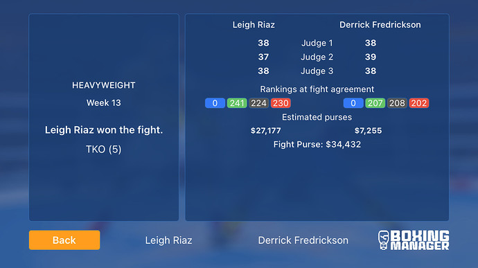This screenshot has height=268, width=478.
Task: Select Derrick Fredrickson's red ranking badge 202
Action: pyautogui.click(x=419, y=103)
